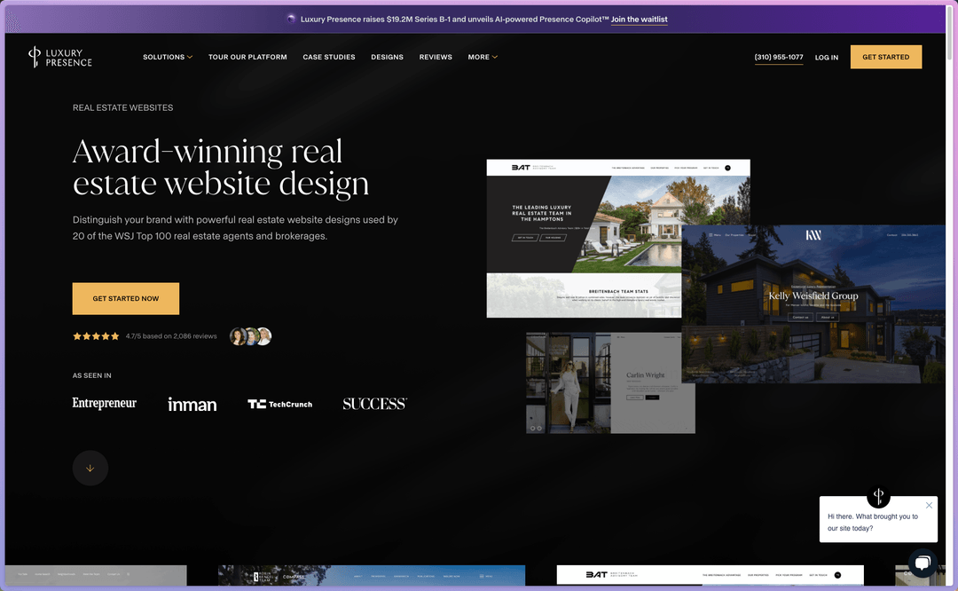This screenshot has width=958, height=591.
Task: Click the round scroll-down arrow button
Action: (90, 469)
